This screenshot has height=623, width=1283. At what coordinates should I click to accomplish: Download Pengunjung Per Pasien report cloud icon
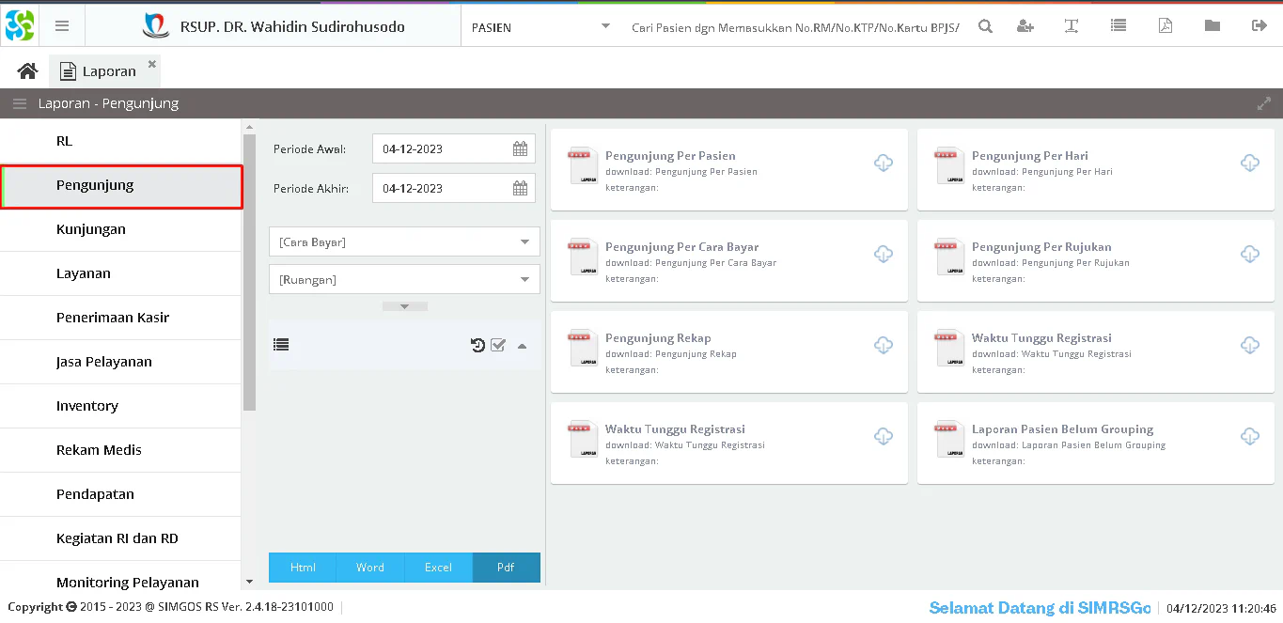(884, 164)
